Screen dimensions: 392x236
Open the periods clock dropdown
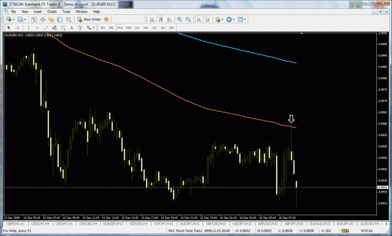click(230, 19)
